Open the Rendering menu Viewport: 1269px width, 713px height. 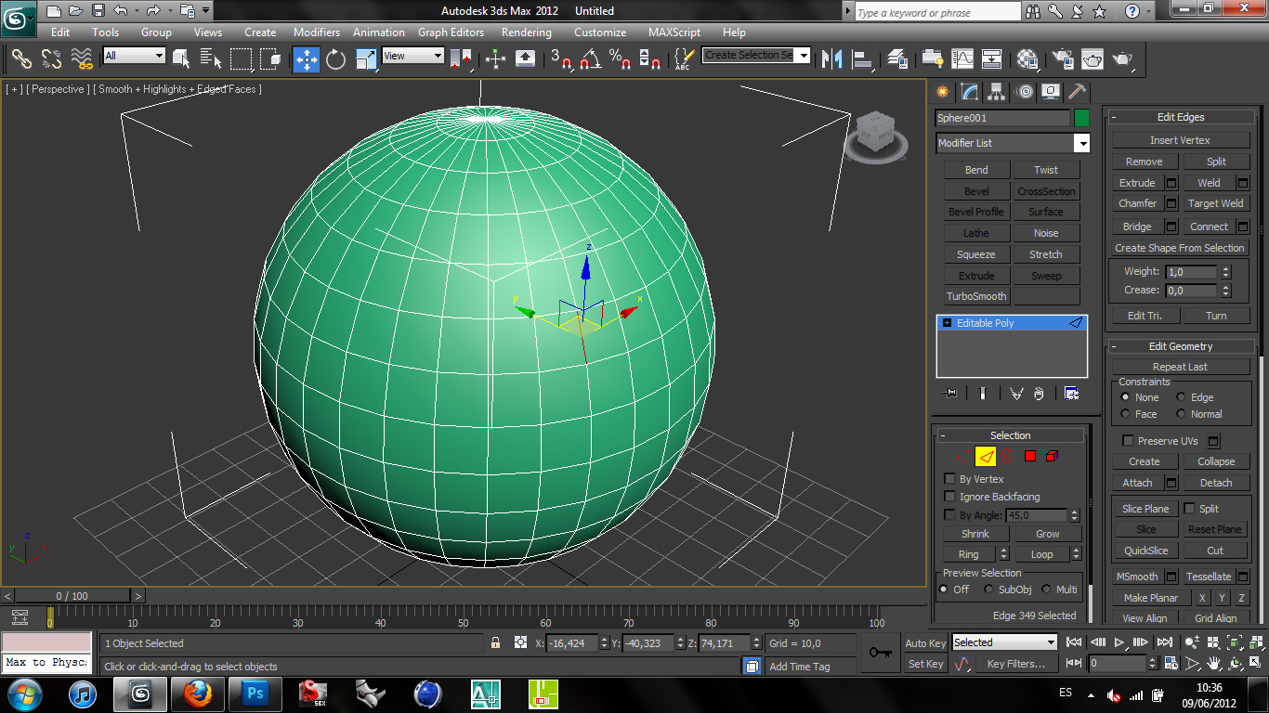pos(526,32)
